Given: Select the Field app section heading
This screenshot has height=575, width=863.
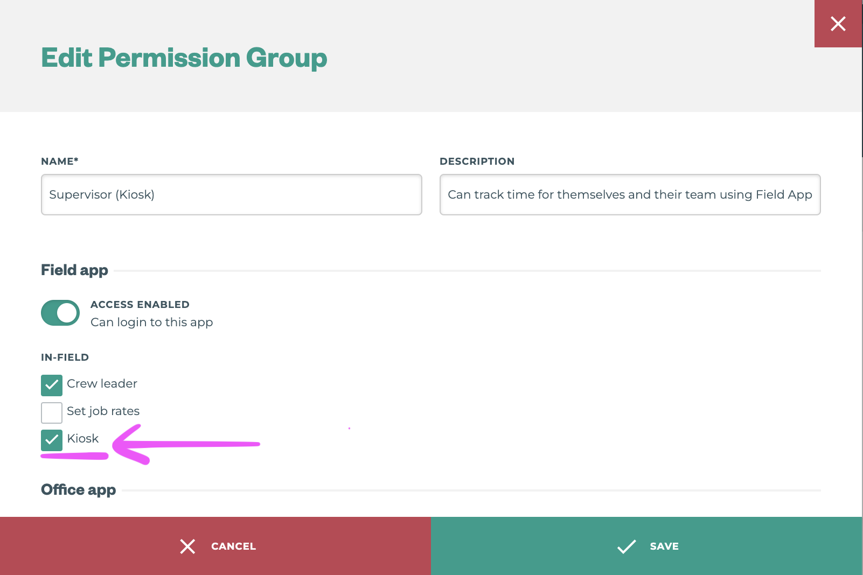Looking at the screenshot, I should pos(74,270).
